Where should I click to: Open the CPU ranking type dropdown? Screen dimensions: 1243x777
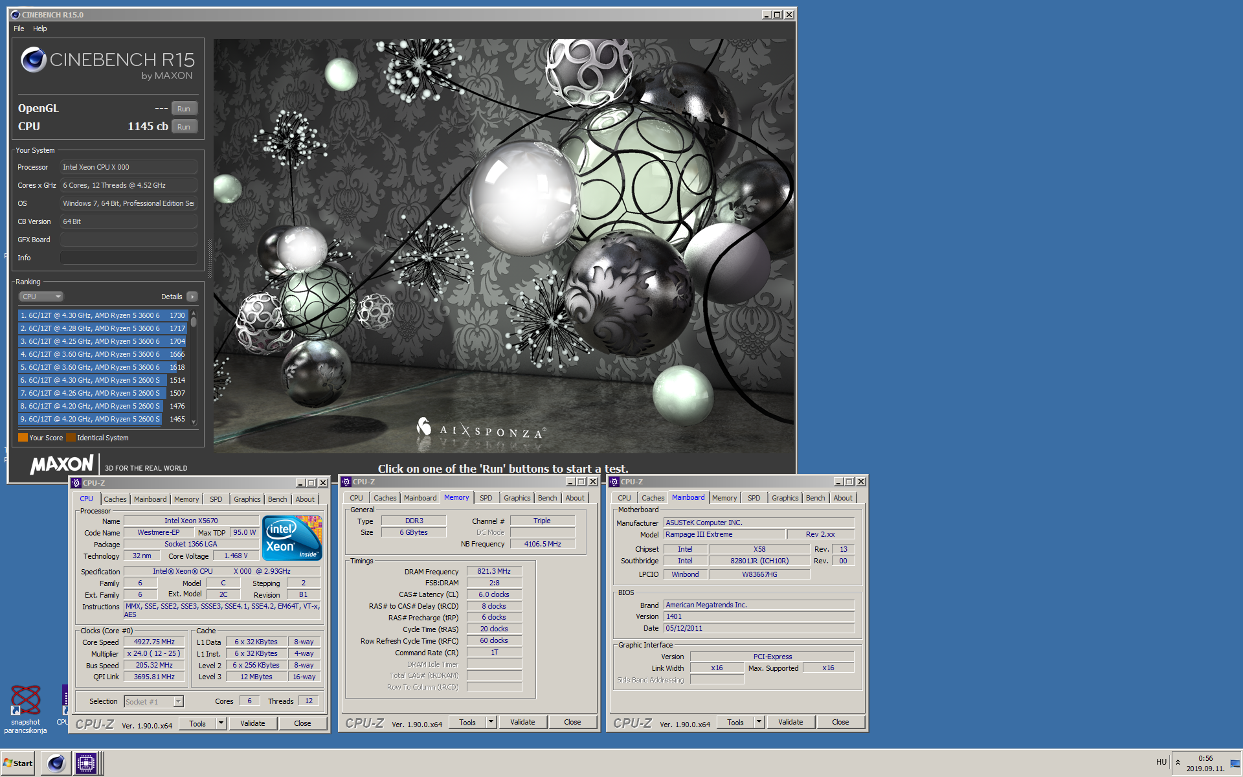pyautogui.click(x=41, y=297)
